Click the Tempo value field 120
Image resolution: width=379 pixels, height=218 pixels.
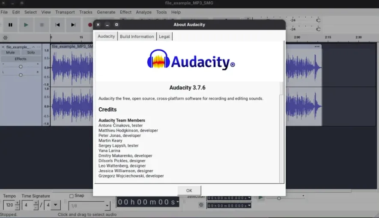click(9, 205)
